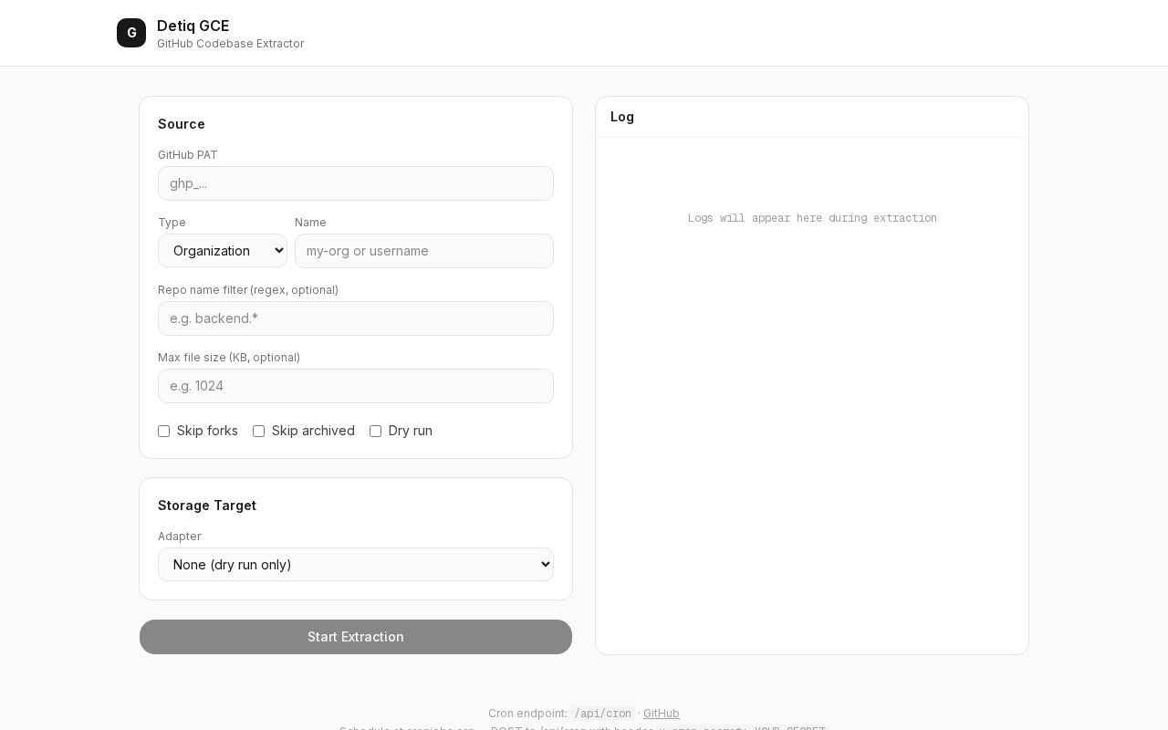Click the Name field for org or username
This screenshot has height=730, width=1168.
click(x=424, y=251)
